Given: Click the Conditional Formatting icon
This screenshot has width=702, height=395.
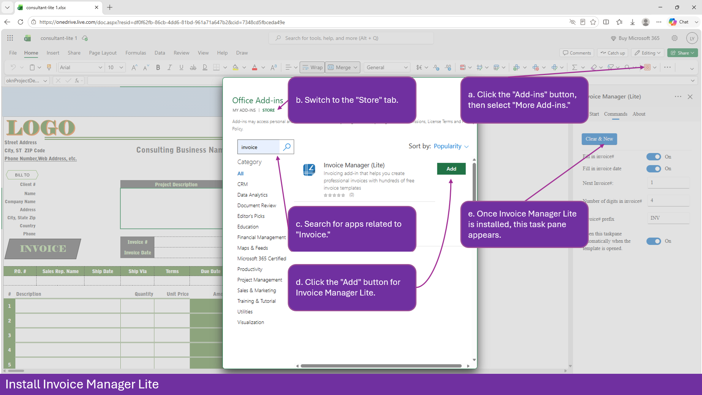Looking at the screenshot, I should click(463, 67).
